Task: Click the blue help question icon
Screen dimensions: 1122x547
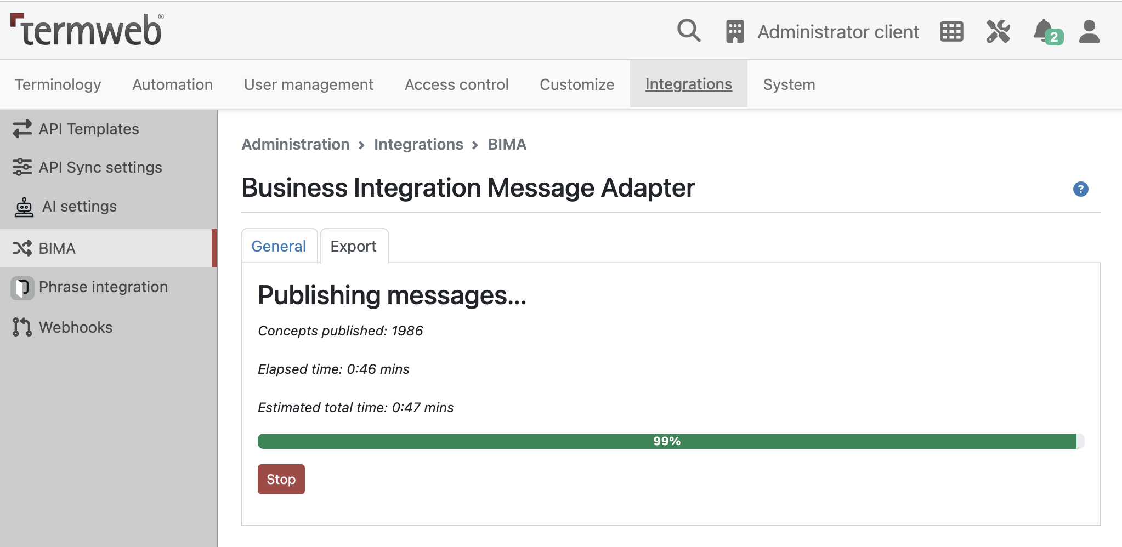Action: click(1080, 189)
